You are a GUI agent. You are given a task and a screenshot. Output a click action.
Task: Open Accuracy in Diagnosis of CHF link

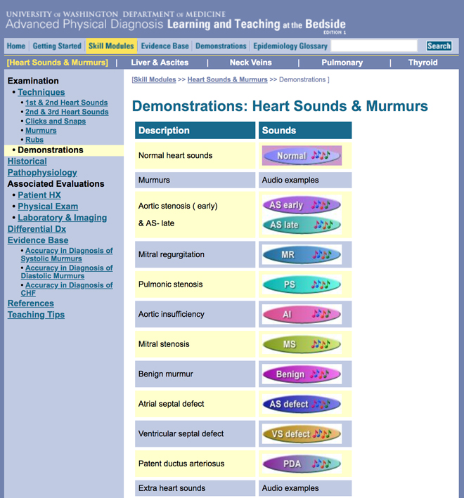pyautogui.click(x=67, y=289)
